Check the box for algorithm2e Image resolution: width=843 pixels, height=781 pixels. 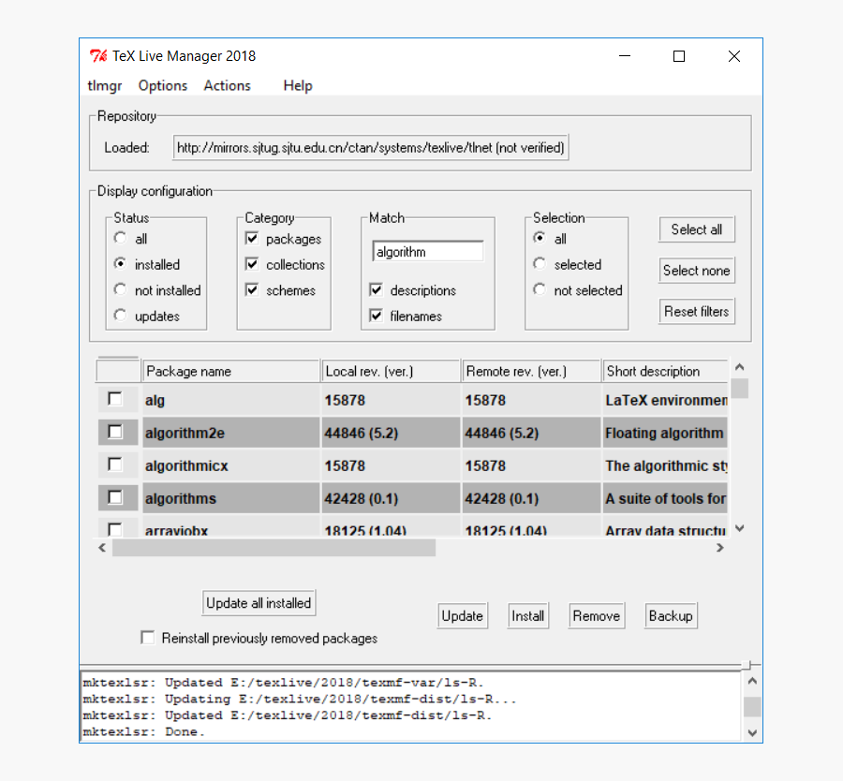pyautogui.click(x=115, y=432)
